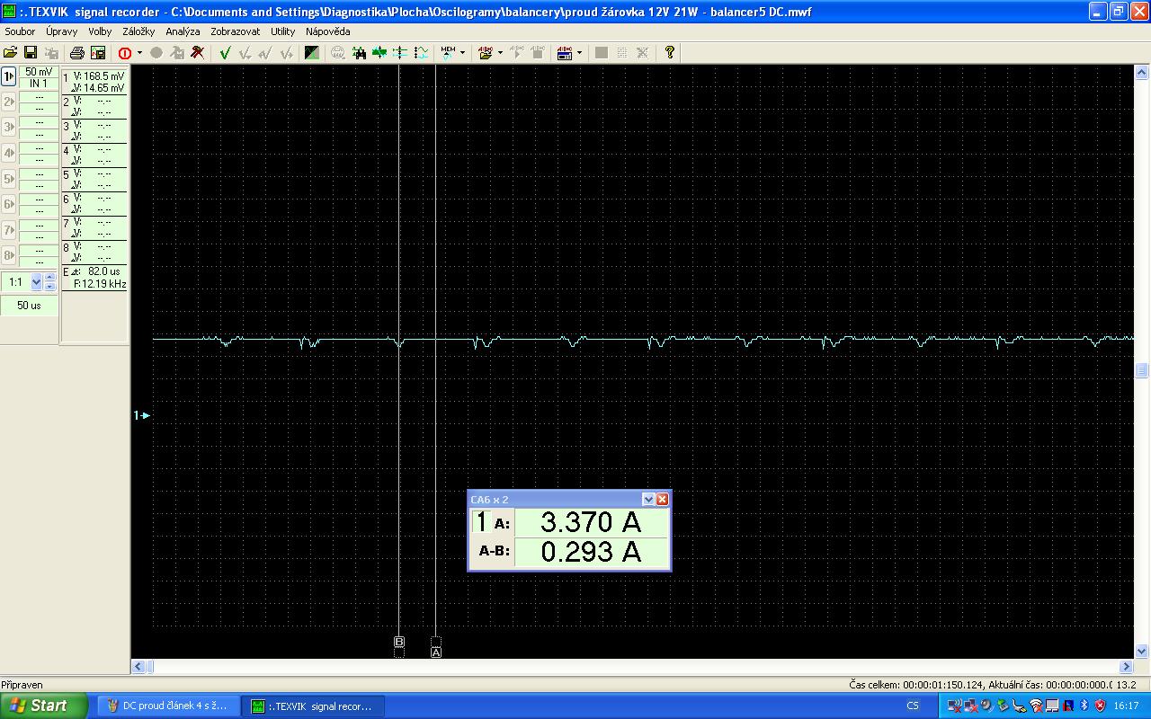Image resolution: width=1151 pixels, height=719 pixels.
Task: Open the 1:1 zoom ratio dropdown
Action: [x=36, y=282]
